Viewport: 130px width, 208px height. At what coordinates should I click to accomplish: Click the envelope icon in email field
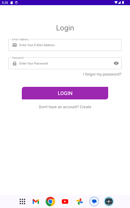15,45
